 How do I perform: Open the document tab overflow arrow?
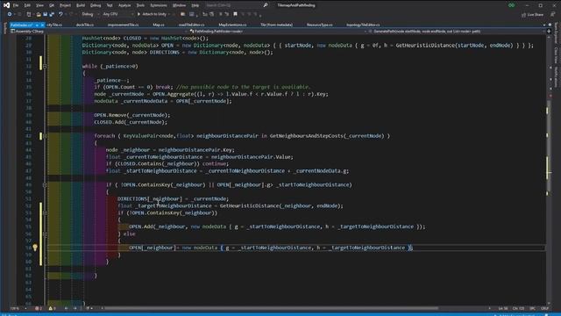[544, 25]
